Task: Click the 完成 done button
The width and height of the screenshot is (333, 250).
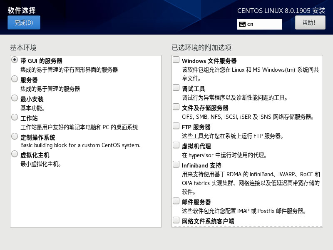Action: tap(22, 22)
